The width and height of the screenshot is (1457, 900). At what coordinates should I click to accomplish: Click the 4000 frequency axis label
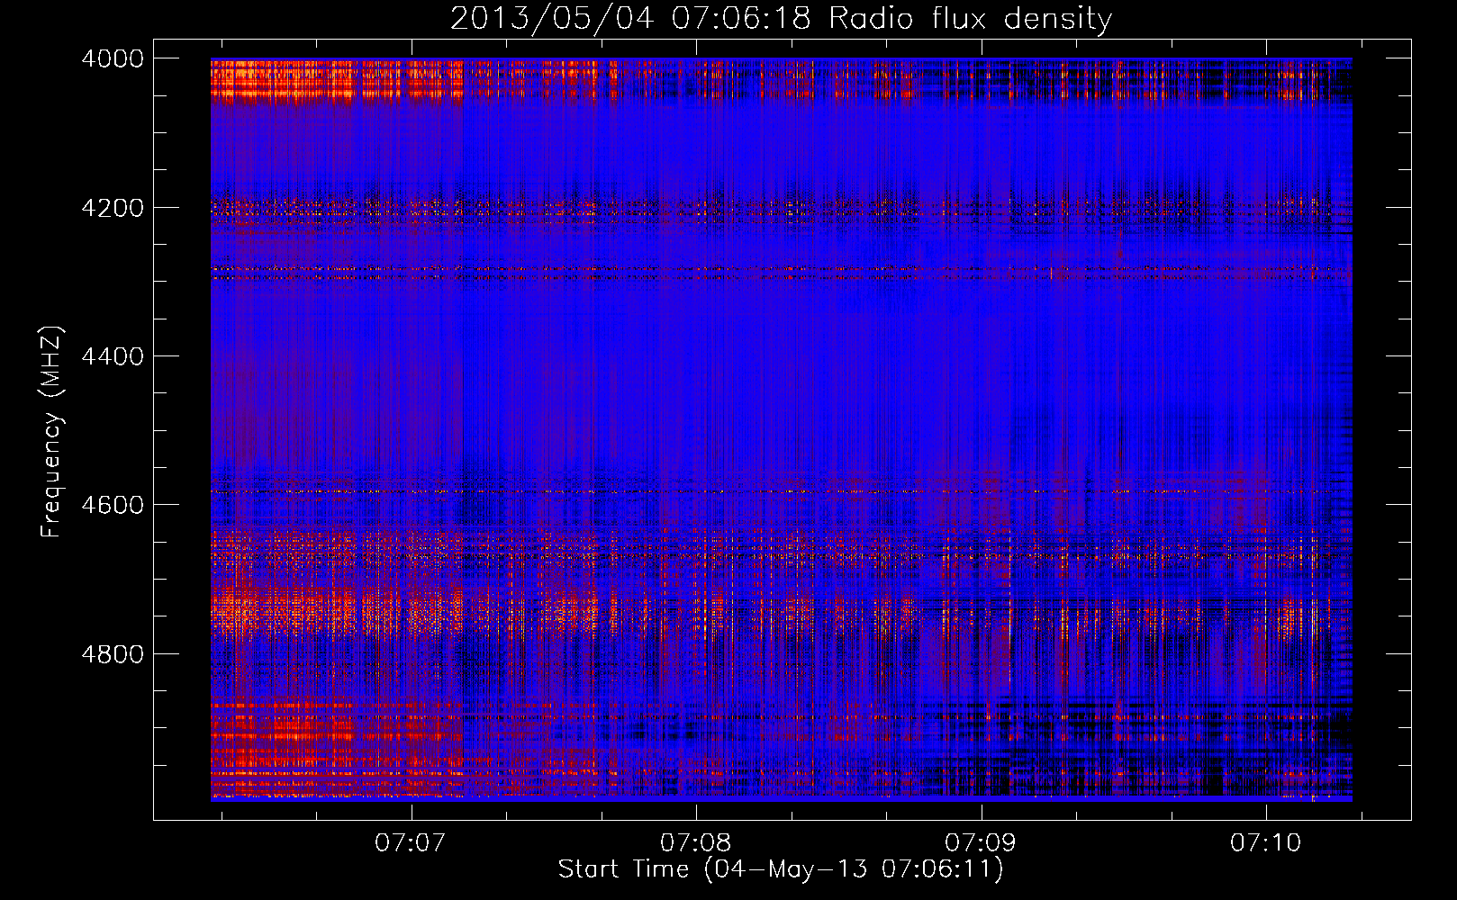113,58
